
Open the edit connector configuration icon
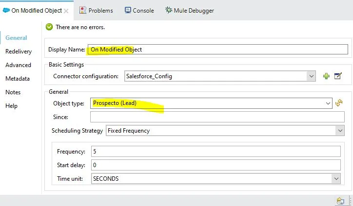click(338, 76)
